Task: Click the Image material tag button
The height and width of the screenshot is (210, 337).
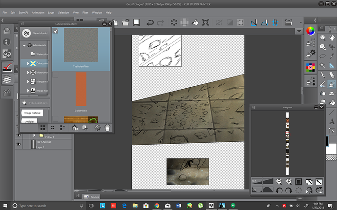Action: (32, 113)
